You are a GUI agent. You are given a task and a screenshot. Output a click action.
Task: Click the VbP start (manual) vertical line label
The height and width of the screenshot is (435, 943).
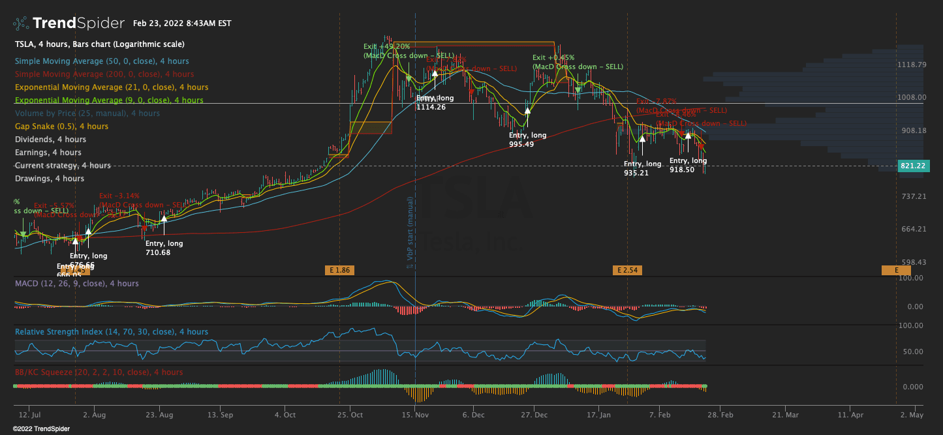click(x=410, y=232)
